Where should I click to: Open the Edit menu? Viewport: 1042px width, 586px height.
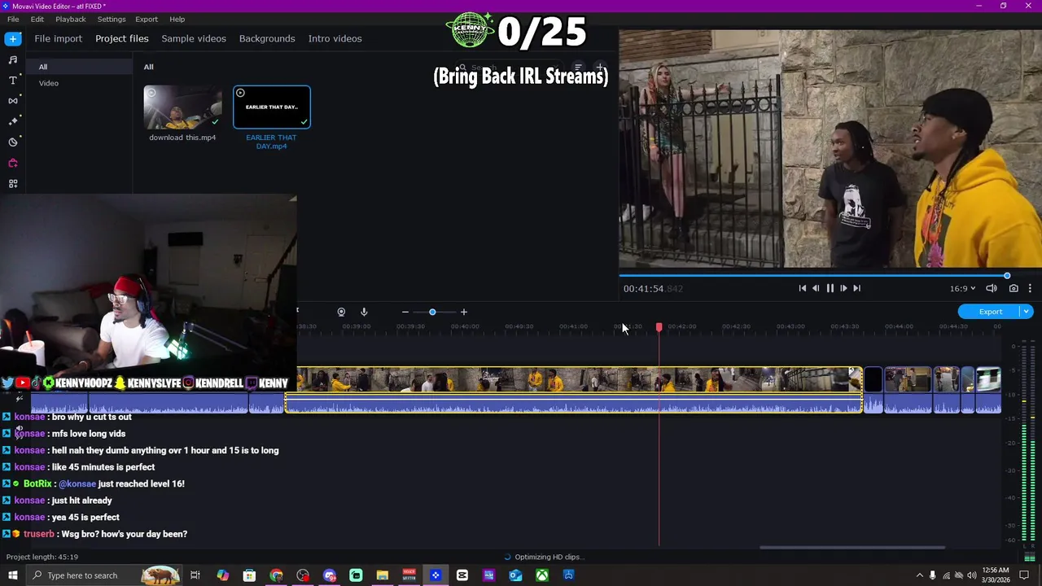[x=37, y=19]
